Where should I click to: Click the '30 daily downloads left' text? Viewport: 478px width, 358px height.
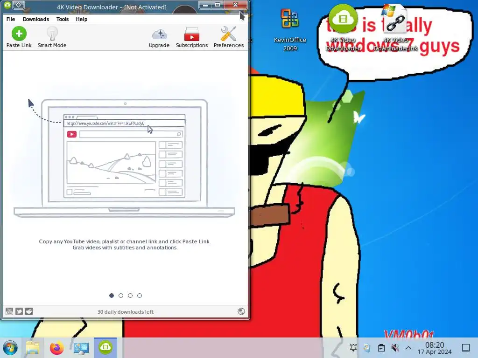pos(126,312)
